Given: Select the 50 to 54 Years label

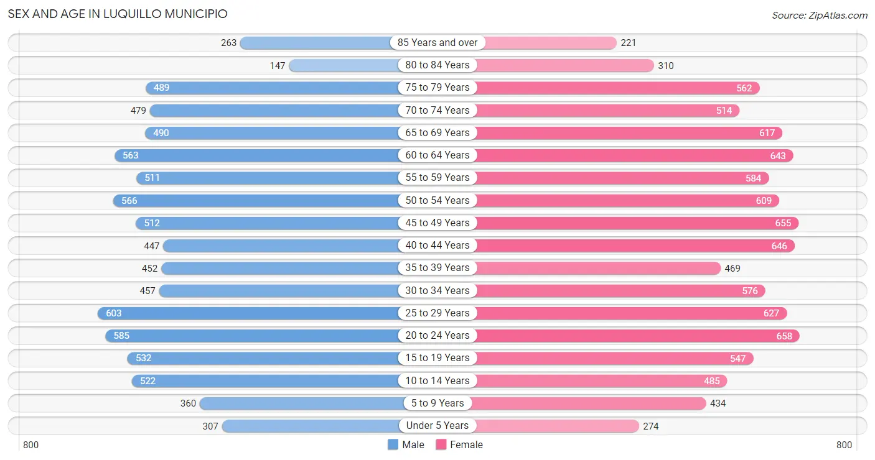Looking at the screenshot, I should 437,200.
